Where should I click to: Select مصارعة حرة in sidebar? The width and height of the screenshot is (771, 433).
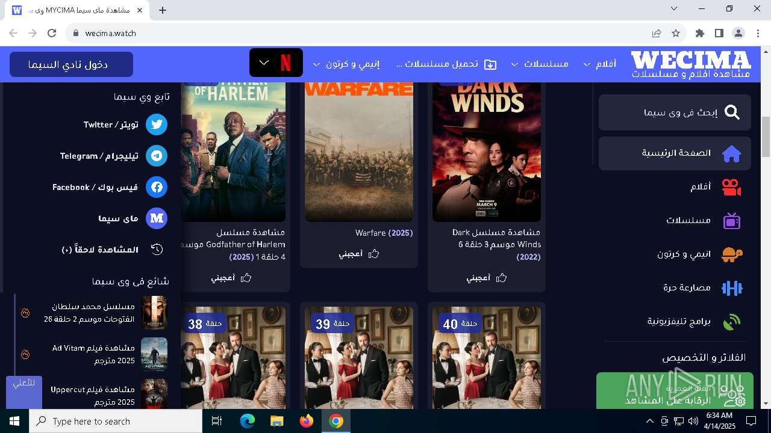(x=675, y=288)
